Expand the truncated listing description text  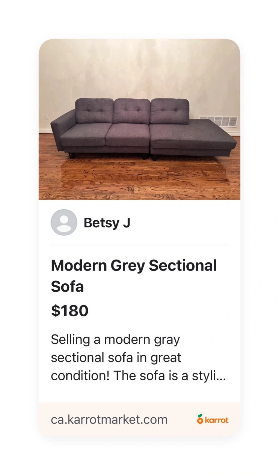pos(138,358)
